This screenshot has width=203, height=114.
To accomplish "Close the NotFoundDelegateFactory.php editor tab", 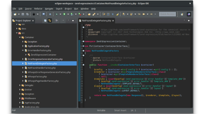I will pyautogui.click(x=113, y=21).
